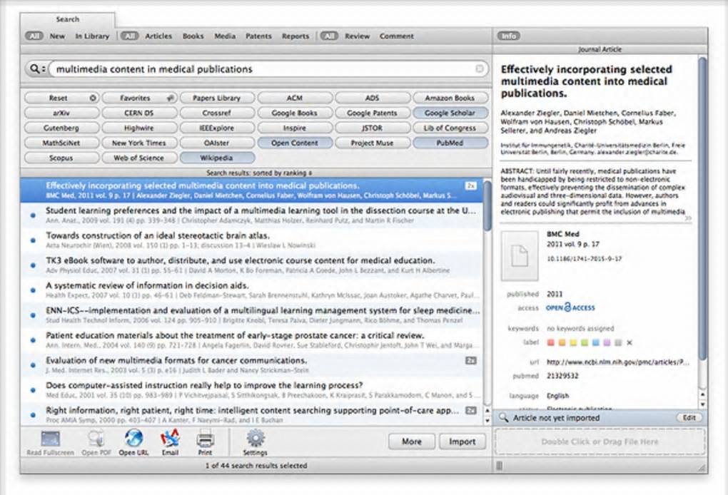Screen dimensions: 728x495
Task: Click the blue dot beside TK3 eBook software
Action: (33, 265)
